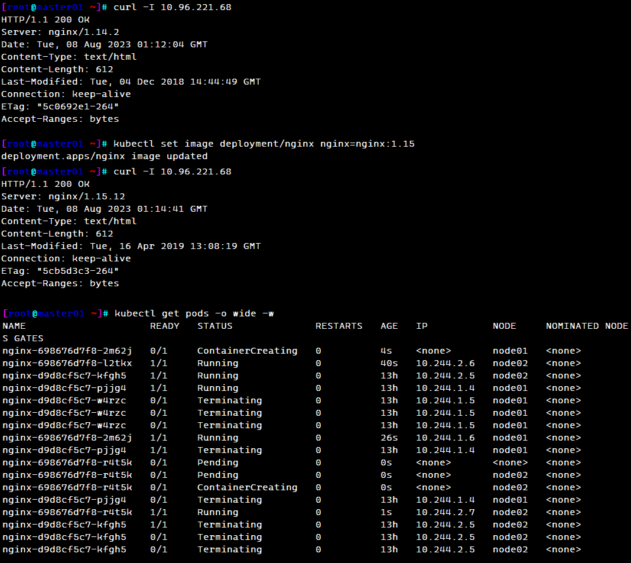Image resolution: width=631 pixels, height=563 pixels.
Task: Click the AGE column header
Action: click(x=389, y=326)
